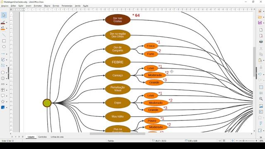Select the Lines and Arrows tool

(x=3, y=54)
